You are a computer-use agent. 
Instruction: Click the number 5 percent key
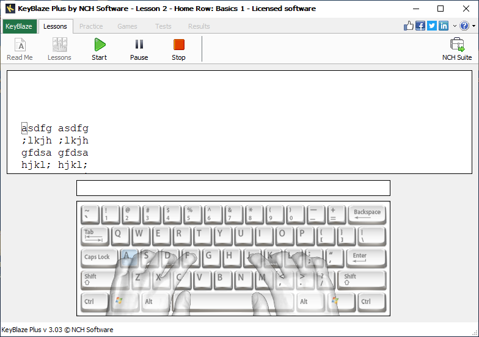click(x=192, y=215)
